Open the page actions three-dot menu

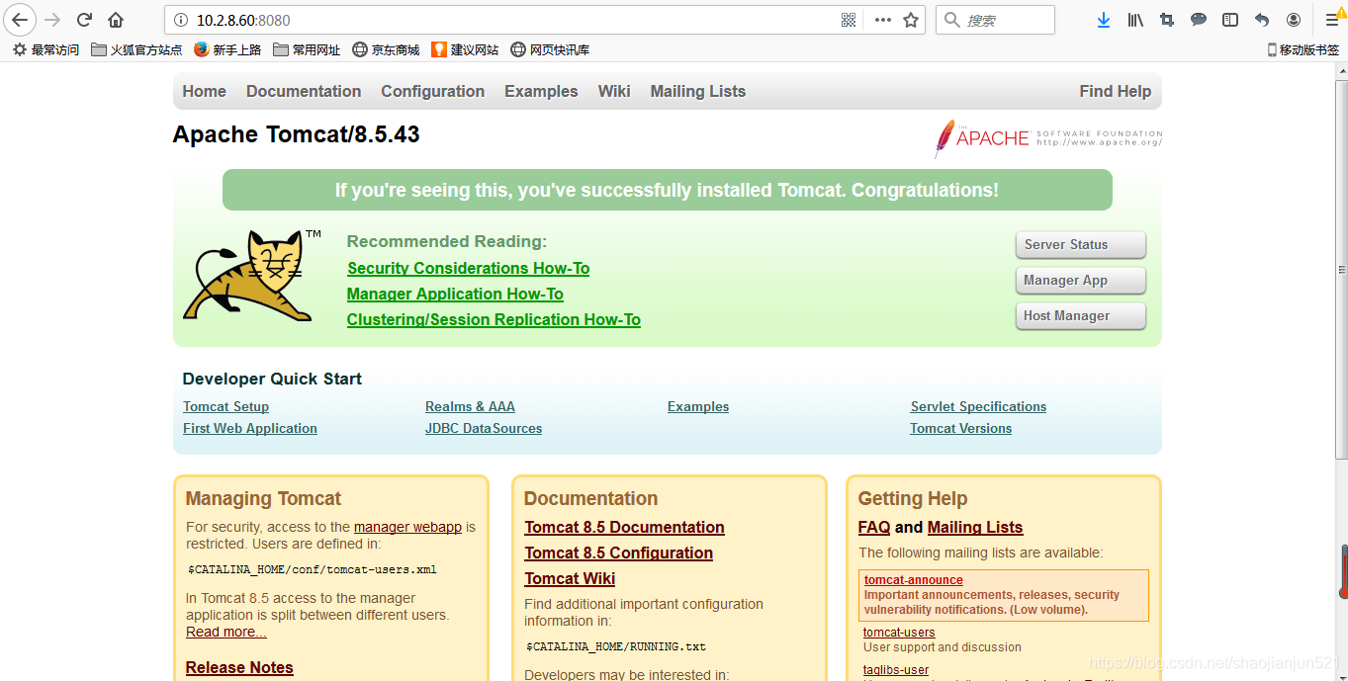click(x=882, y=20)
